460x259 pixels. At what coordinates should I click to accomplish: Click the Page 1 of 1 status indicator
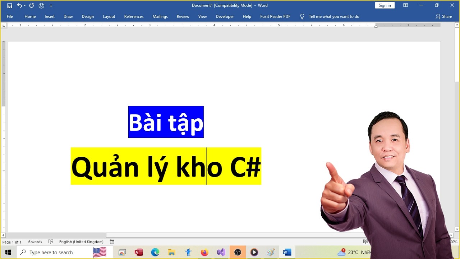click(x=12, y=242)
